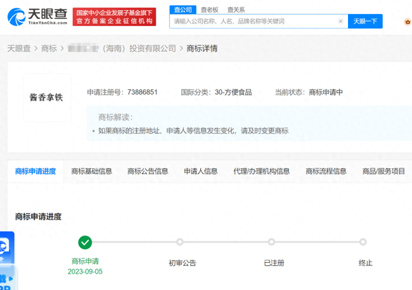Viewport: 412px width, 290px height.
Task: Switch to 查老板 search mode
Action: 209,9
